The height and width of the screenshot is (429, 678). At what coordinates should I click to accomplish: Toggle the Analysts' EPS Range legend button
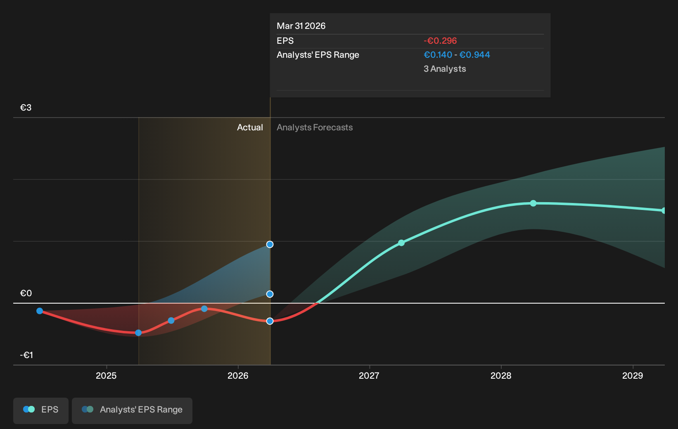(132, 410)
